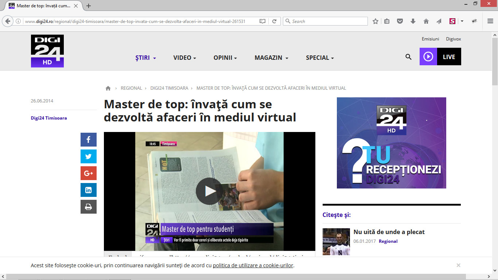The width and height of the screenshot is (498, 280).
Task: Open site information icon in address bar
Action: (x=18, y=22)
